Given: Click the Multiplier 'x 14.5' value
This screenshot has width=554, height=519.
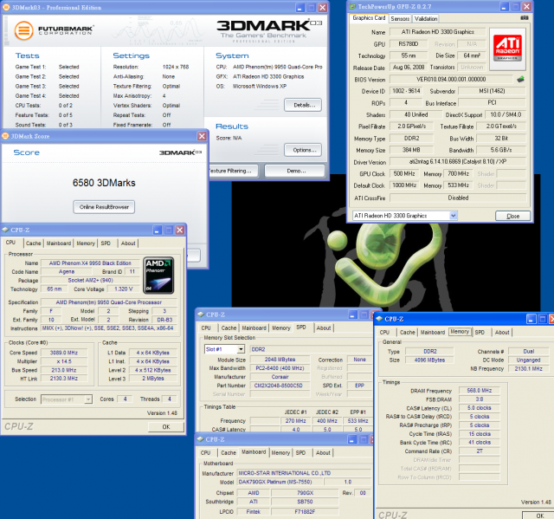Looking at the screenshot, I should click(x=63, y=361).
